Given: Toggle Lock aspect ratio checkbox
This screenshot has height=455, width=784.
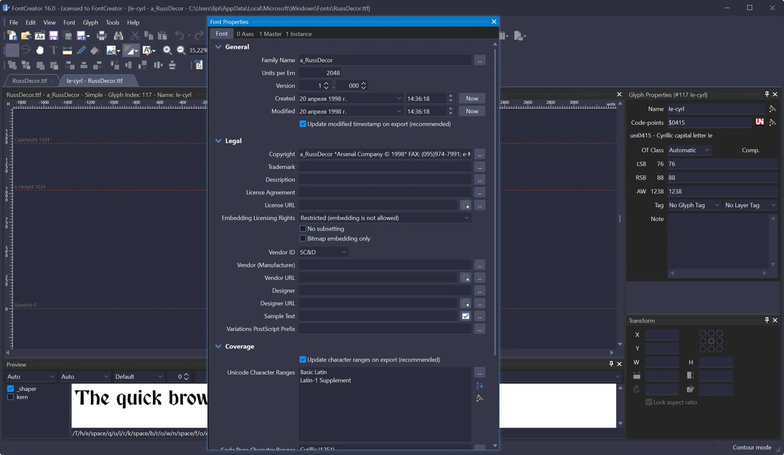Looking at the screenshot, I should click(649, 402).
